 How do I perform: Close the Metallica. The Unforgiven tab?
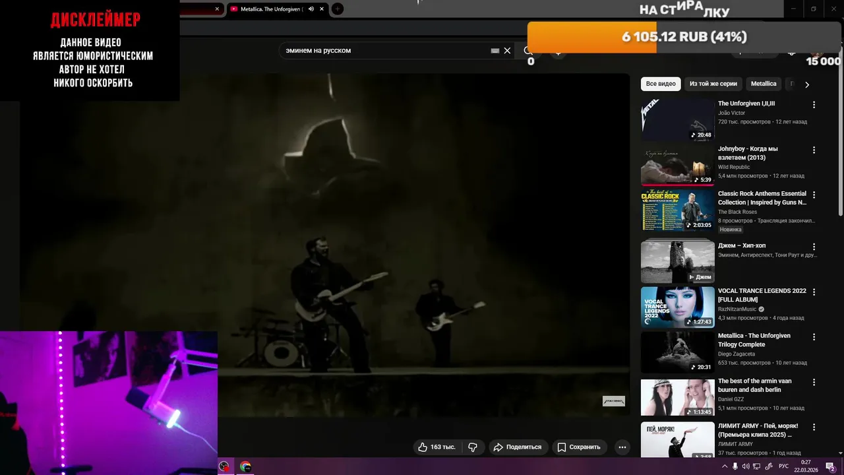pyautogui.click(x=322, y=9)
